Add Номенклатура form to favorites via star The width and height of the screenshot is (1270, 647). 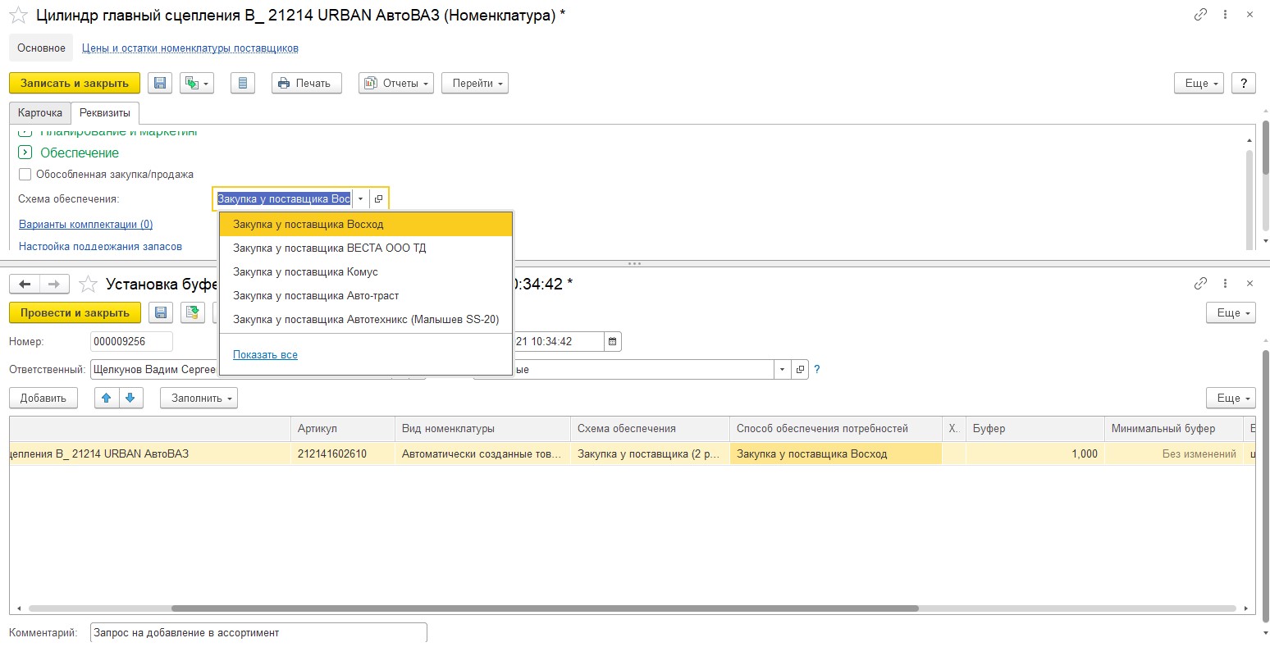[x=18, y=15]
